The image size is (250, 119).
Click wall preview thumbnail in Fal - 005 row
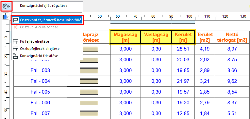click(x=89, y=92)
